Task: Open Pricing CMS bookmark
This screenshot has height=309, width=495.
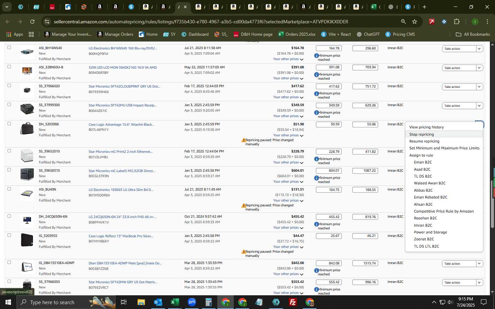Action: pyautogui.click(x=400, y=34)
